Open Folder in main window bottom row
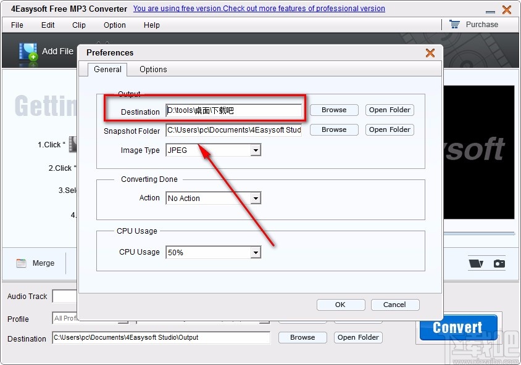 click(358, 337)
